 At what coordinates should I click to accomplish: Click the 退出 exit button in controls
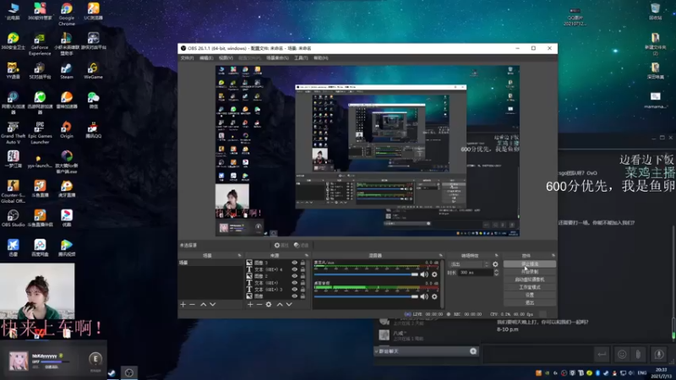pos(530,302)
